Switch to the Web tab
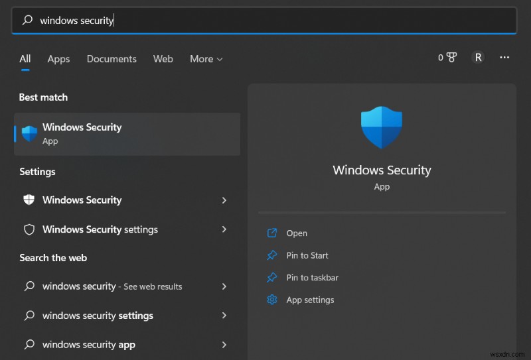 163,59
